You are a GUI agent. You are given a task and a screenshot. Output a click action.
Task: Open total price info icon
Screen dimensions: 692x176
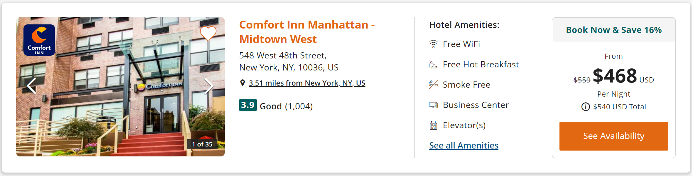coord(585,107)
